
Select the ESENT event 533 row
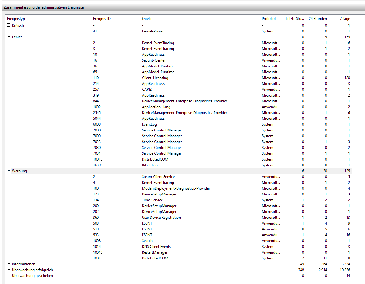[x=178, y=235]
